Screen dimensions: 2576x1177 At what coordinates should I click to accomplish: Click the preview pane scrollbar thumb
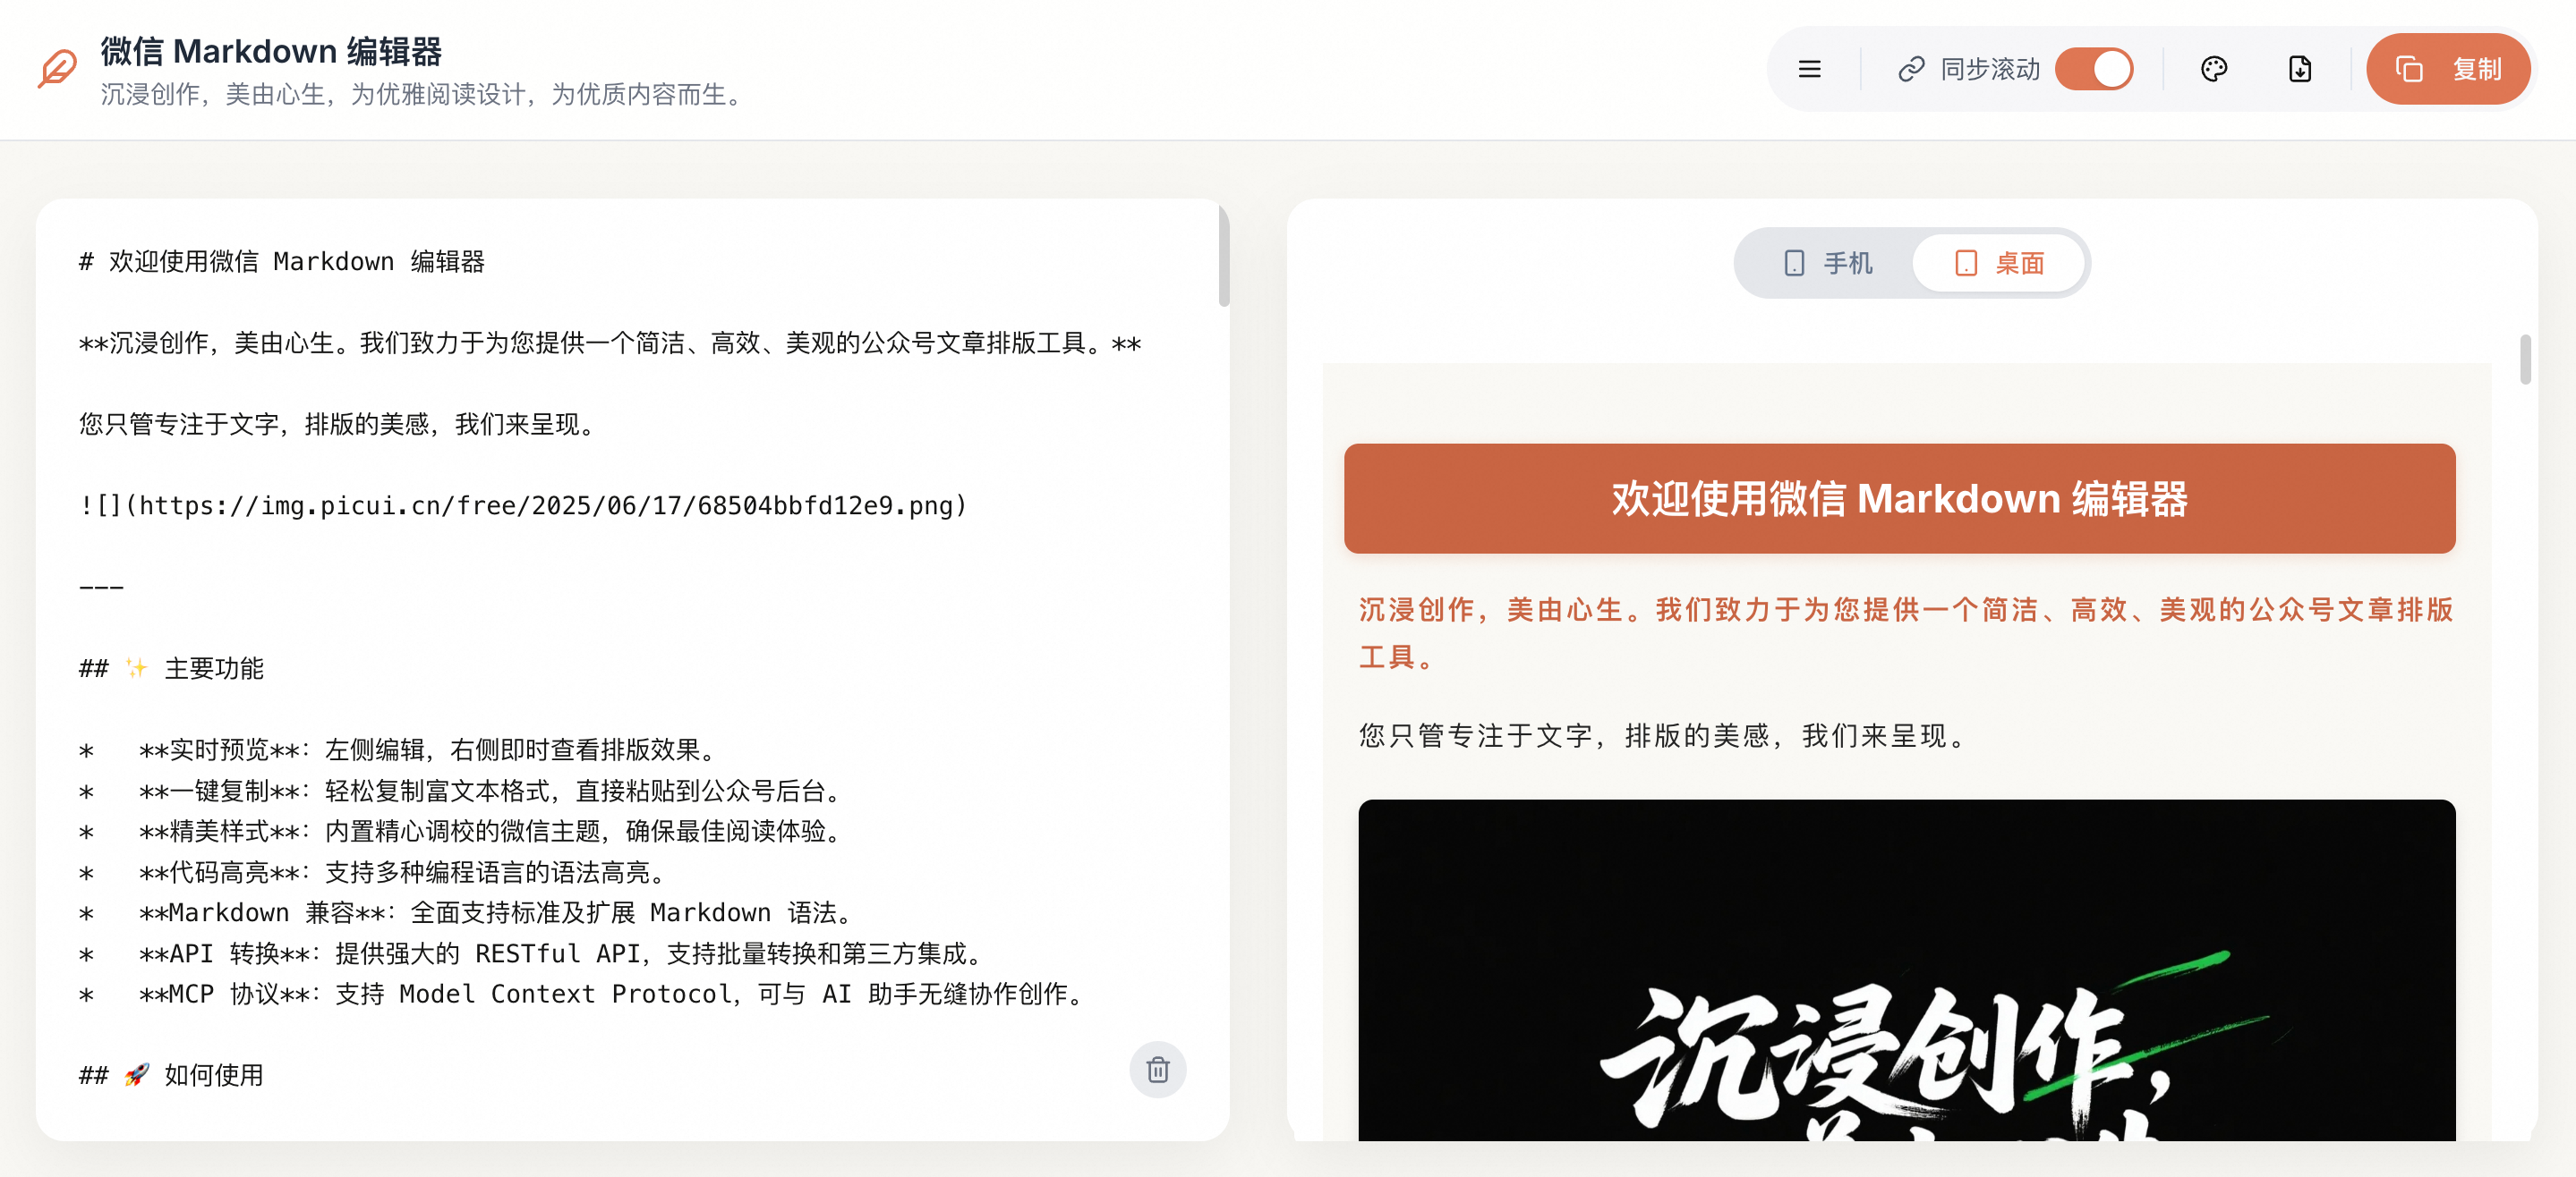pos(2524,360)
